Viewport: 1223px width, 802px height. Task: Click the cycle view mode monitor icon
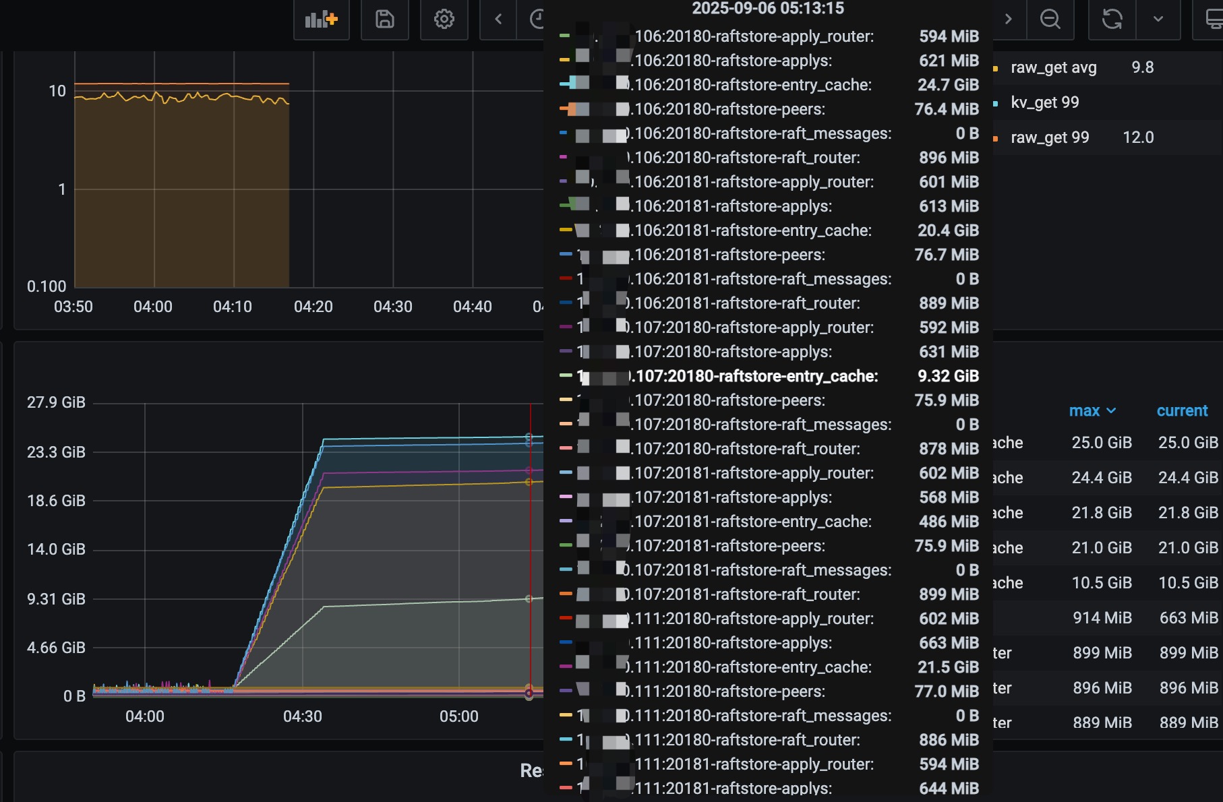point(1212,20)
